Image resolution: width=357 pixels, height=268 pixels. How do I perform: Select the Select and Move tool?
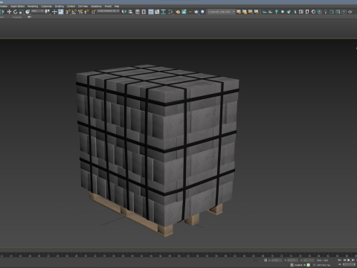click(x=9, y=12)
